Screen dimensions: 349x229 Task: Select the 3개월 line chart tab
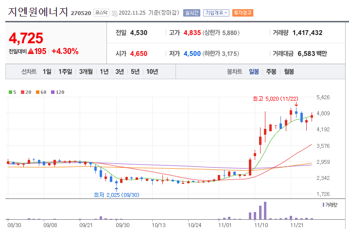coord(86,71)
